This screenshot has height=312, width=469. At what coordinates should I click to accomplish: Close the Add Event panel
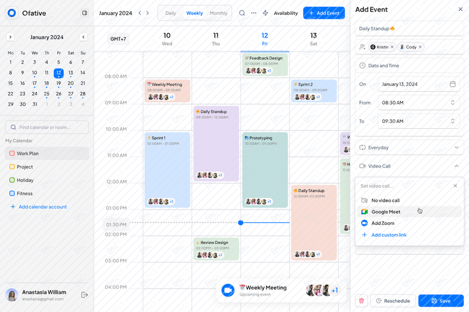460,9
